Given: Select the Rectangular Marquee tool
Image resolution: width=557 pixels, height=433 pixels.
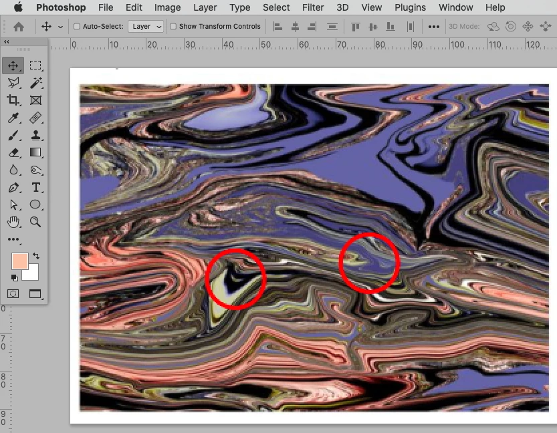Looking at the screenshot, I should pos(35,65).
